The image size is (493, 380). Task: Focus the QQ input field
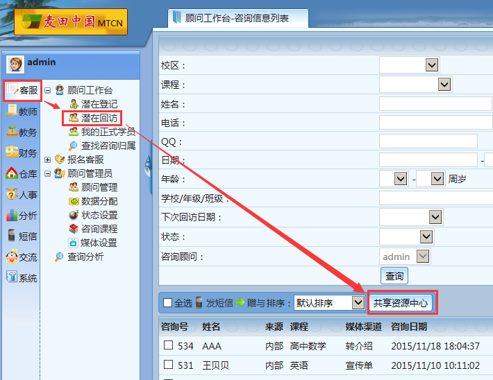point(428,141)
